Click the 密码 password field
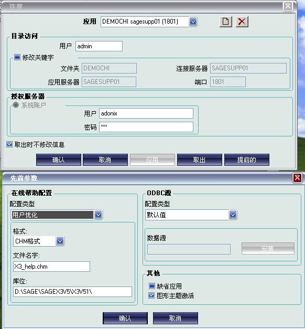305x329 pixels. click(146, 127)
